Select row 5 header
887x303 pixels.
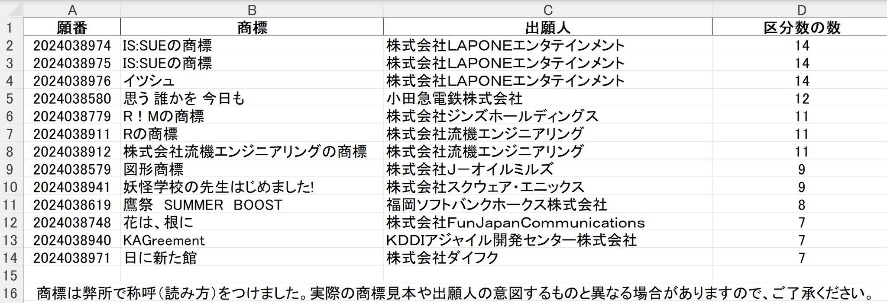[12, 99]
